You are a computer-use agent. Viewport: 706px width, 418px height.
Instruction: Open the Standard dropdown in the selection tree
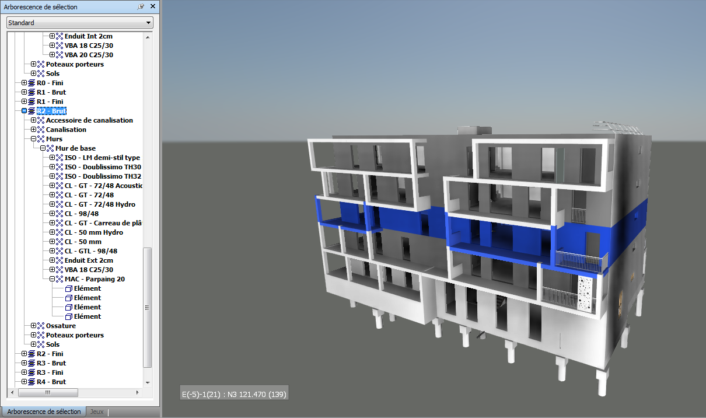coord(79,23)
